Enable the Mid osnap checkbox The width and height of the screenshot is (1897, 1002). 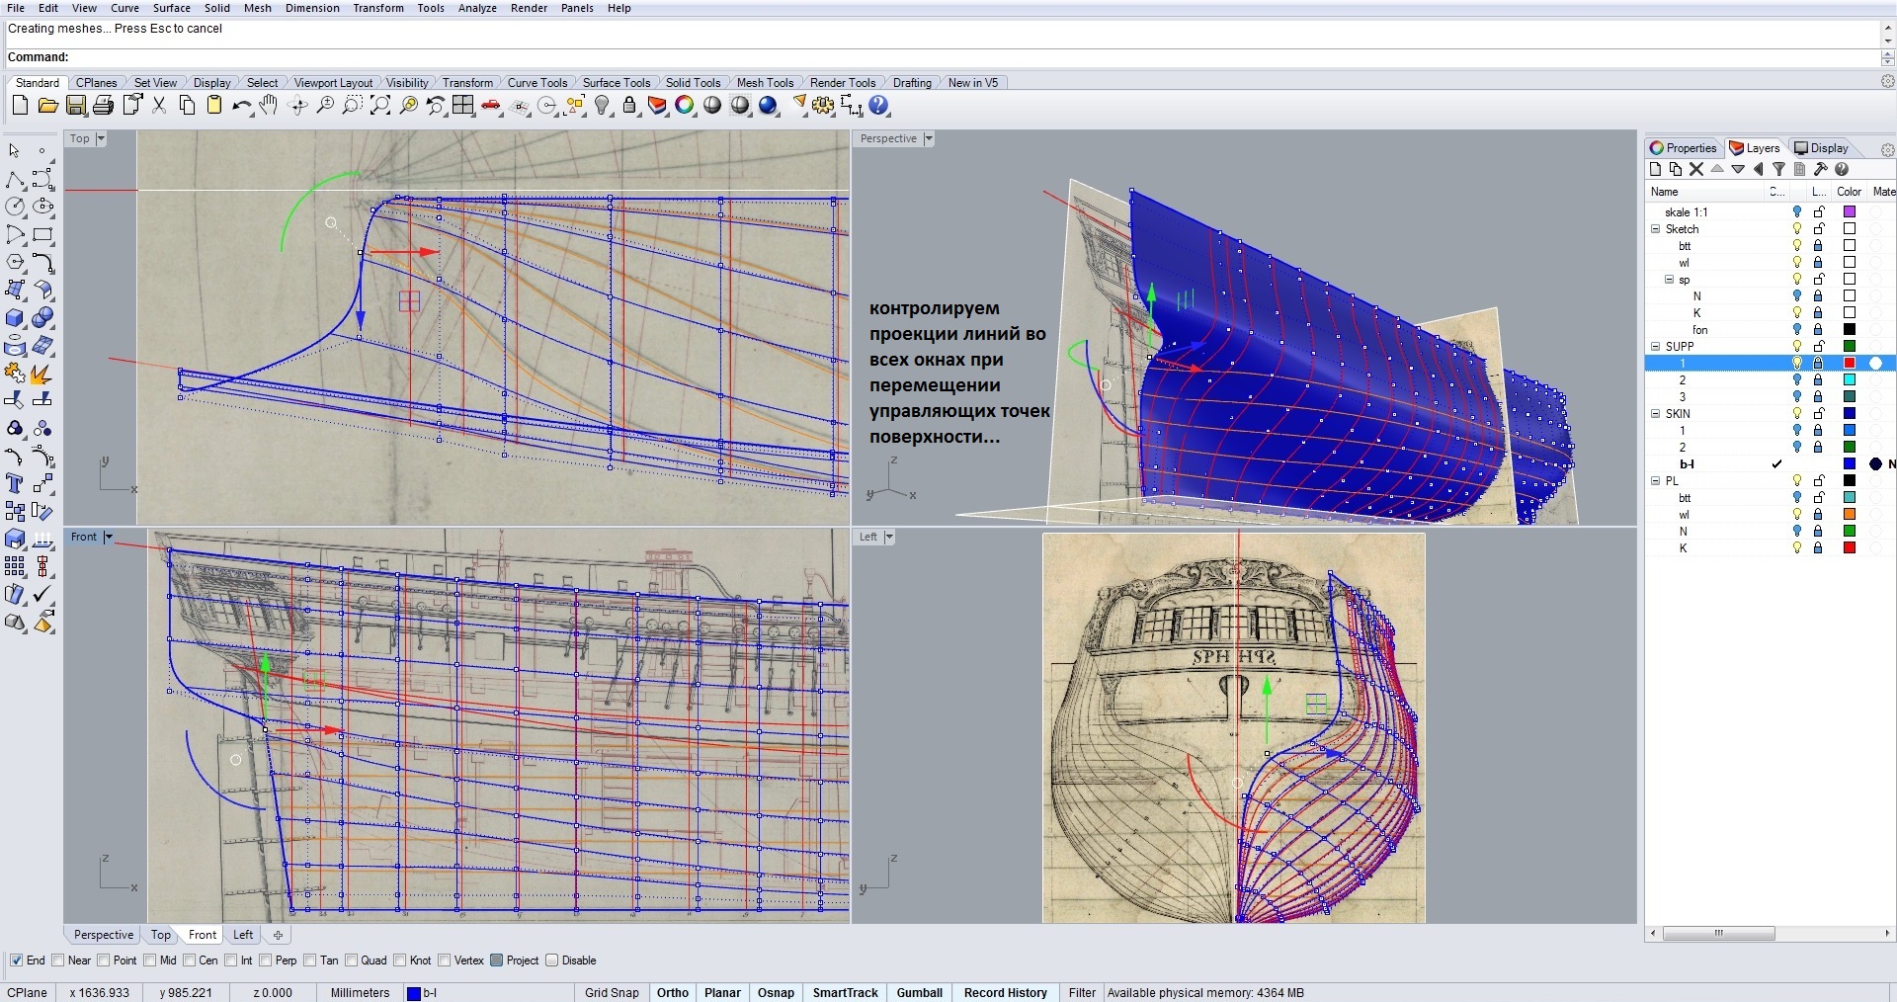tap(150, 960)
